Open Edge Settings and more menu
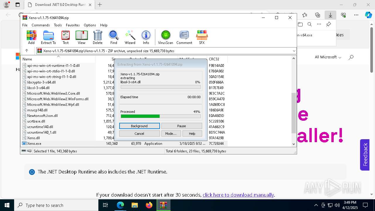This screenshot has height=211, width=375. pyautogui.click(x=356, y=15)
